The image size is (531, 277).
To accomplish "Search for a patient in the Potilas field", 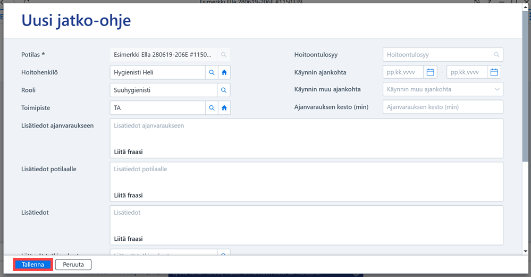I will click(x=223, y=55).
